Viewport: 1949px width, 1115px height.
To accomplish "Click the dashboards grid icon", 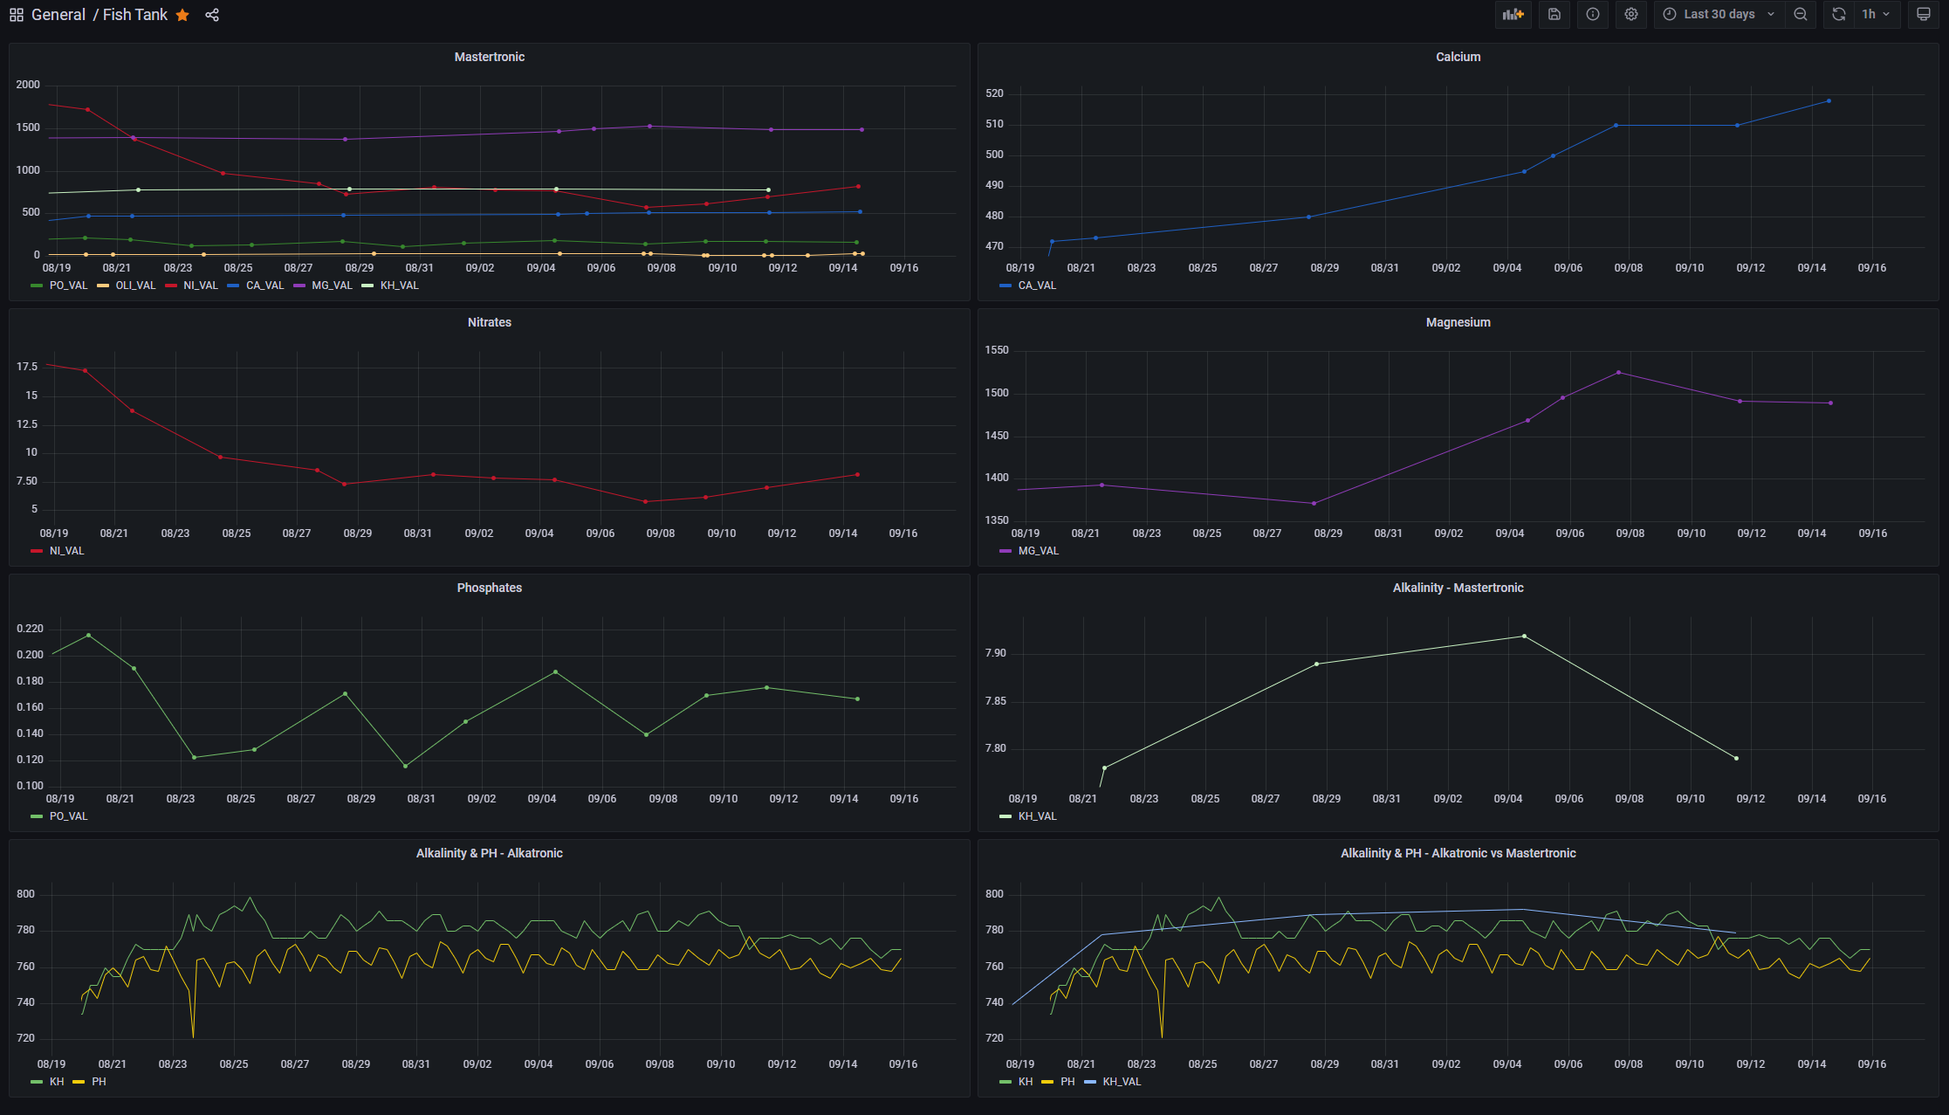I will point(17,15).
